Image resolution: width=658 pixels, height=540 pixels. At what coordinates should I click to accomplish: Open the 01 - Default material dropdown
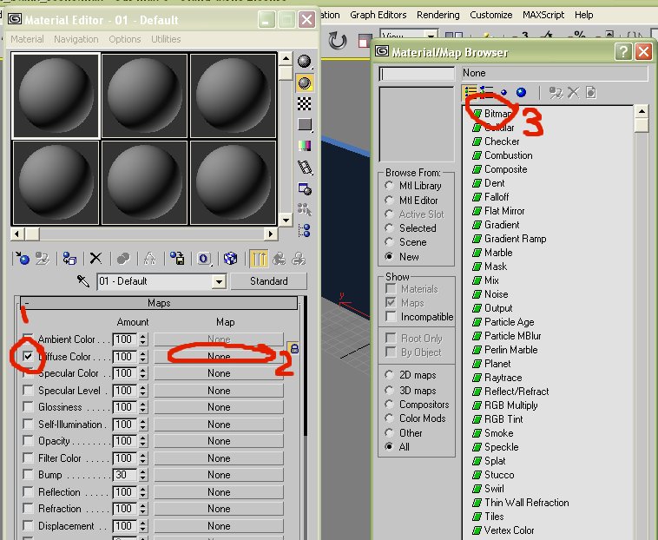pyautogui.click(x=219, y=281)
